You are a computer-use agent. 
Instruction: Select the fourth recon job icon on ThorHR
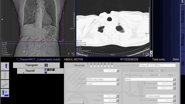[x=53, y=70]
